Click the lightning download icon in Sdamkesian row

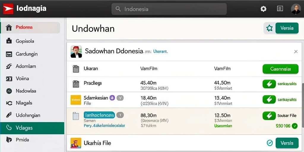(269, 99)
